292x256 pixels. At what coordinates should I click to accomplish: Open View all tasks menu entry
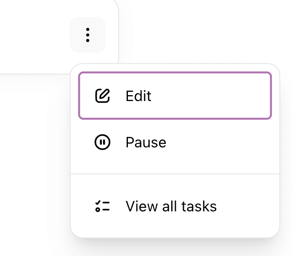175,206
